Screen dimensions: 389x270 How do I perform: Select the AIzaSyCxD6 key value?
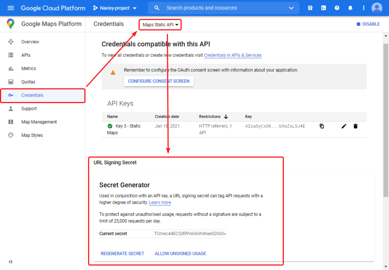coord(275,126)
